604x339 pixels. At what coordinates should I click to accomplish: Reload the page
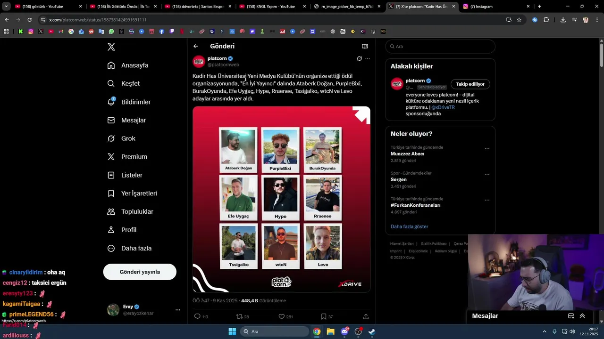(29, 20)
